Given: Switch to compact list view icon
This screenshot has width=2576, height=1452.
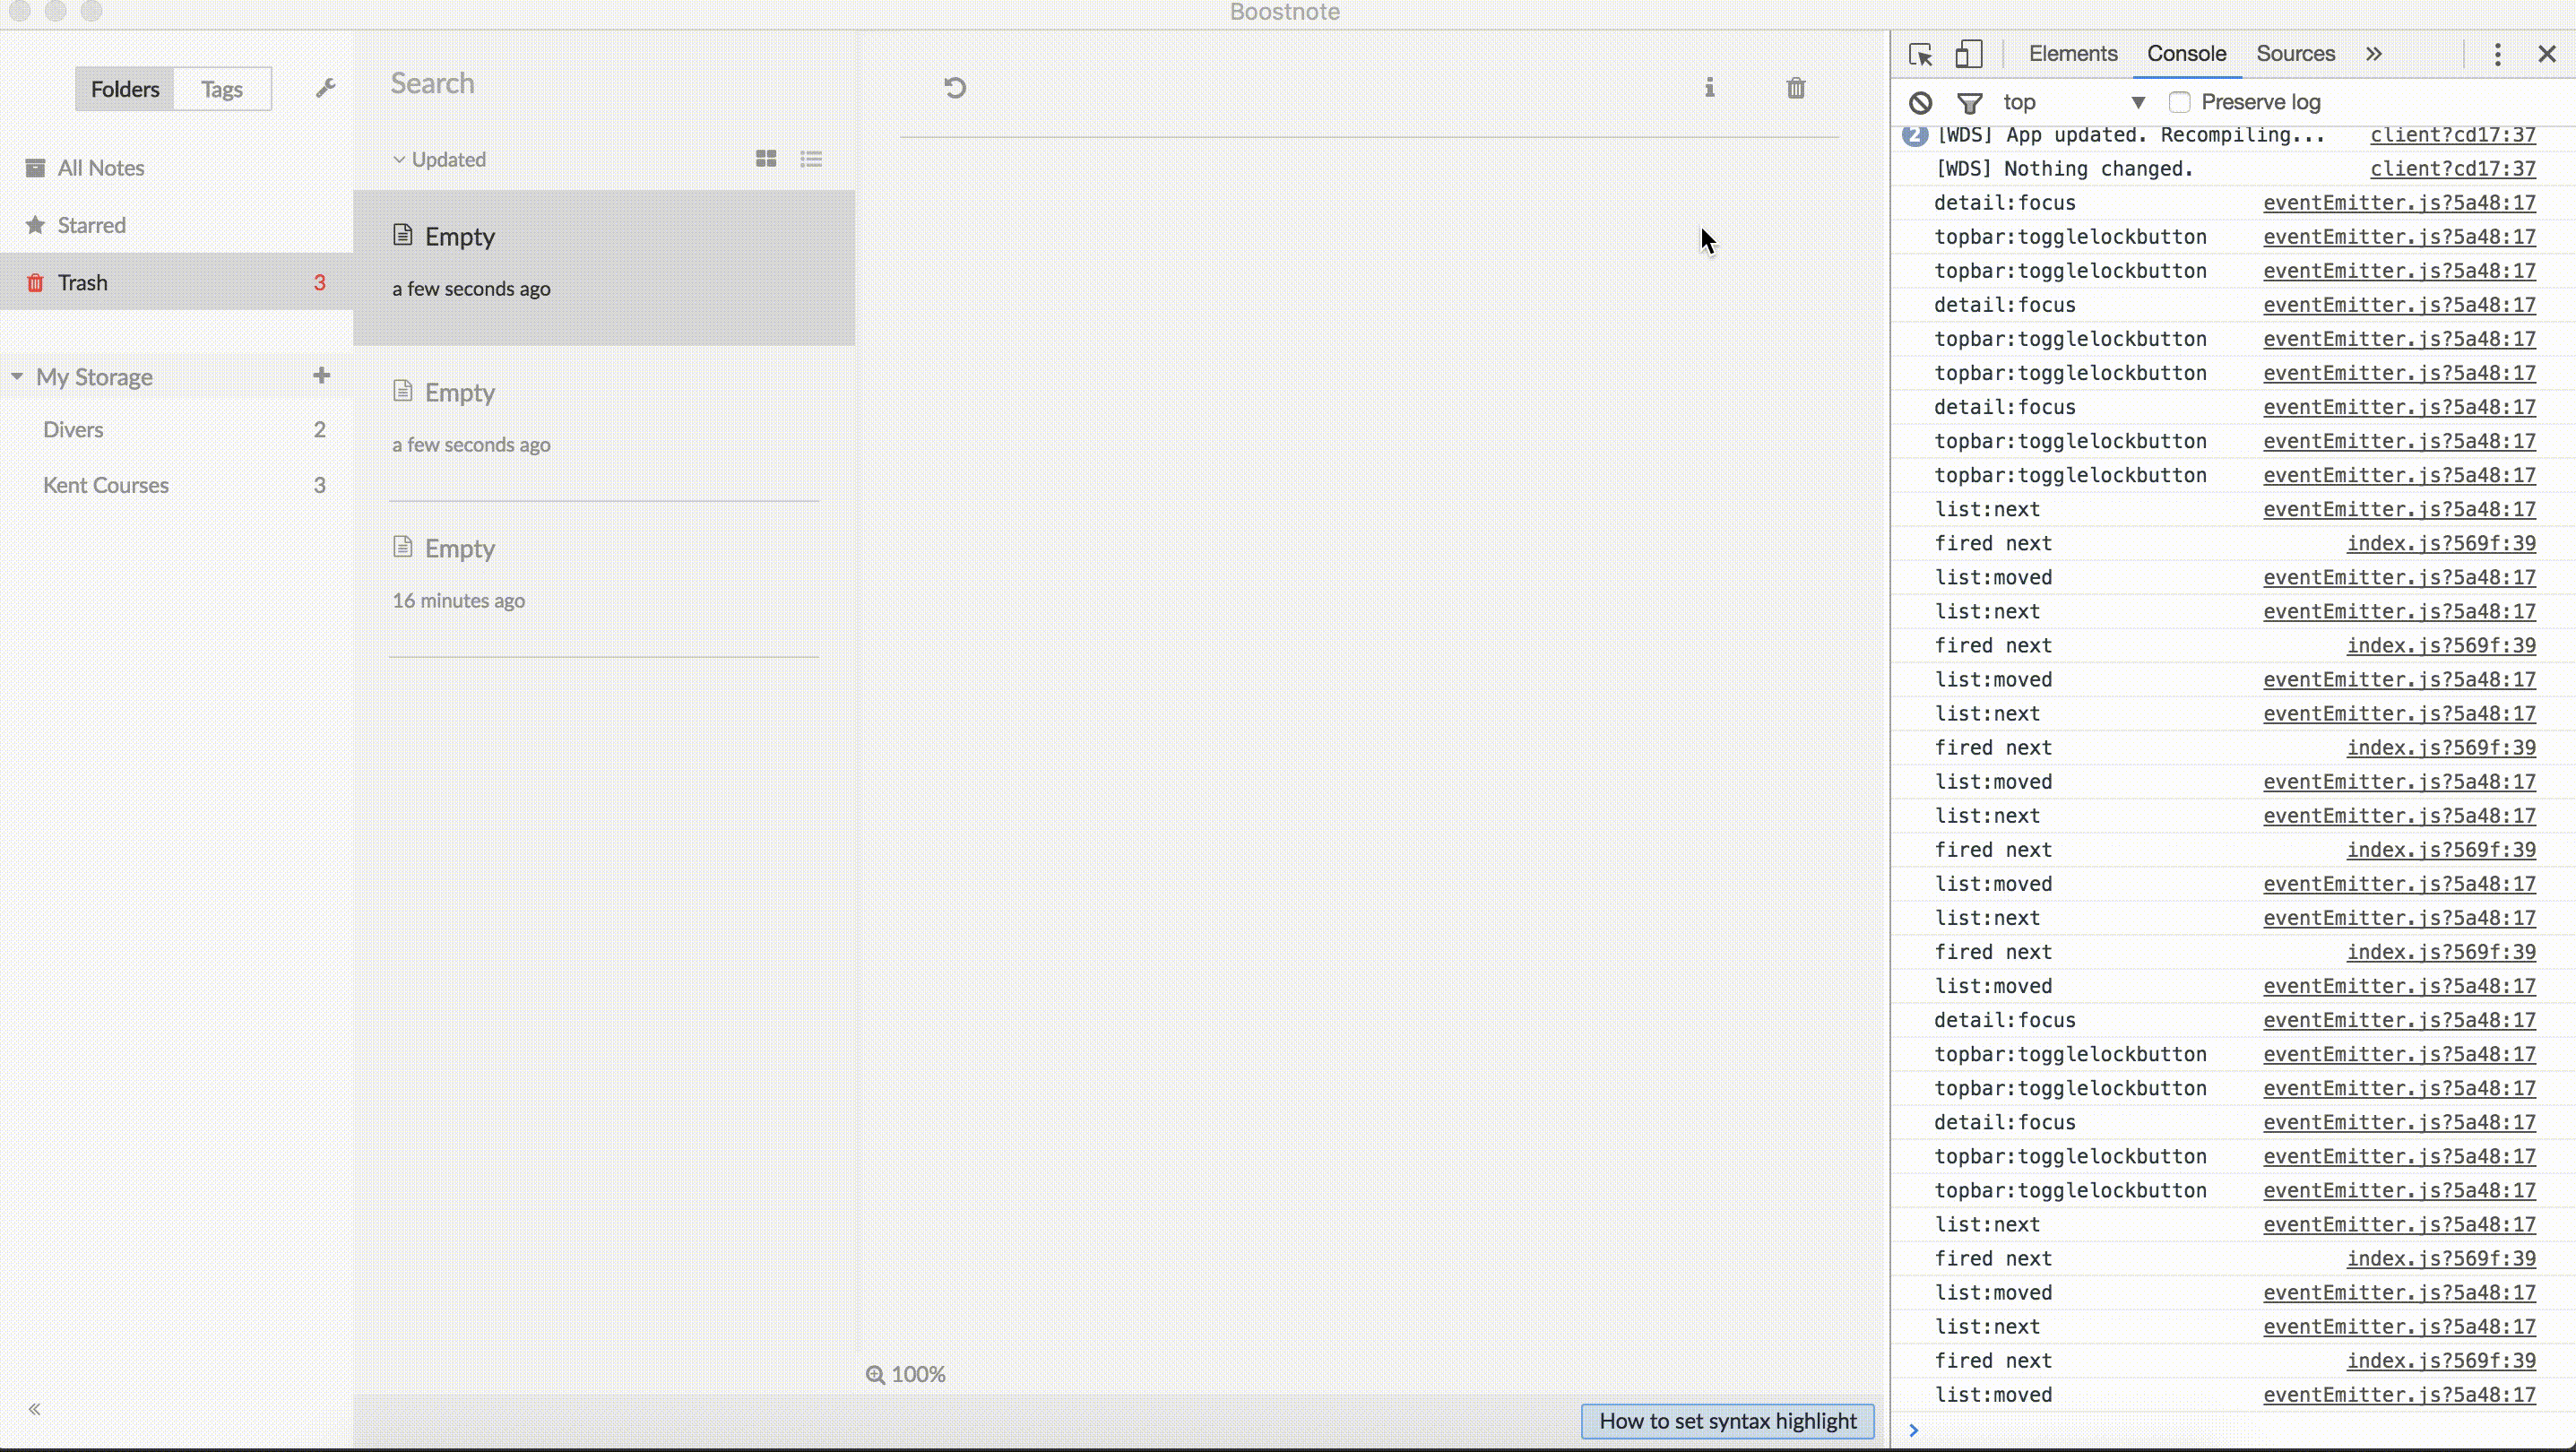Looking at the screenshot, I should (811, 159).
